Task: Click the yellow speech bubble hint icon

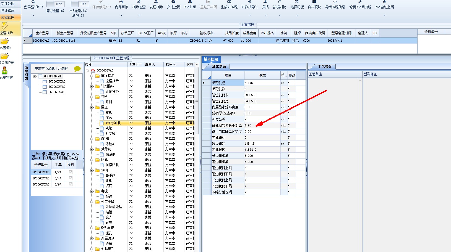Action: coord(77,69)
